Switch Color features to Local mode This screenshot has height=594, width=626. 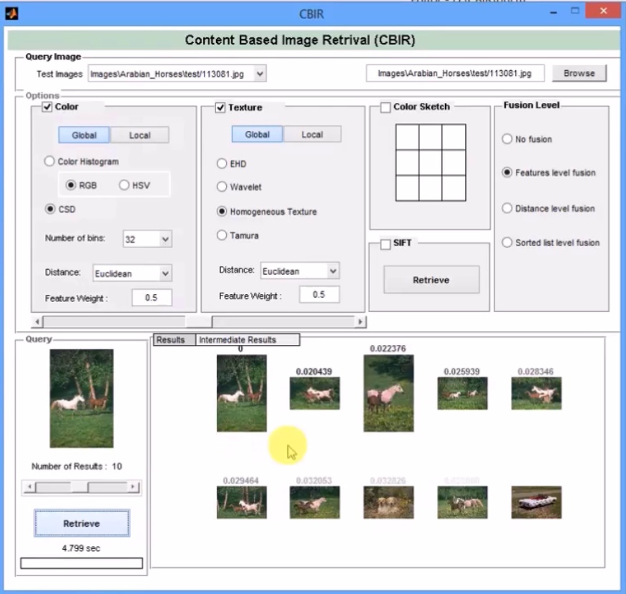[x=140, y=135]
